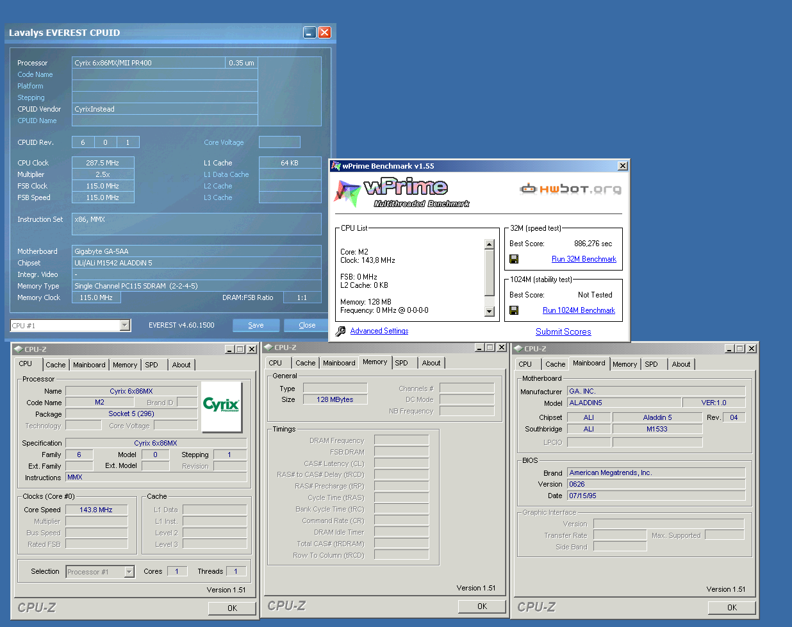Open Advanced Settings wrench icon in wPrime

tap(341, 331)
